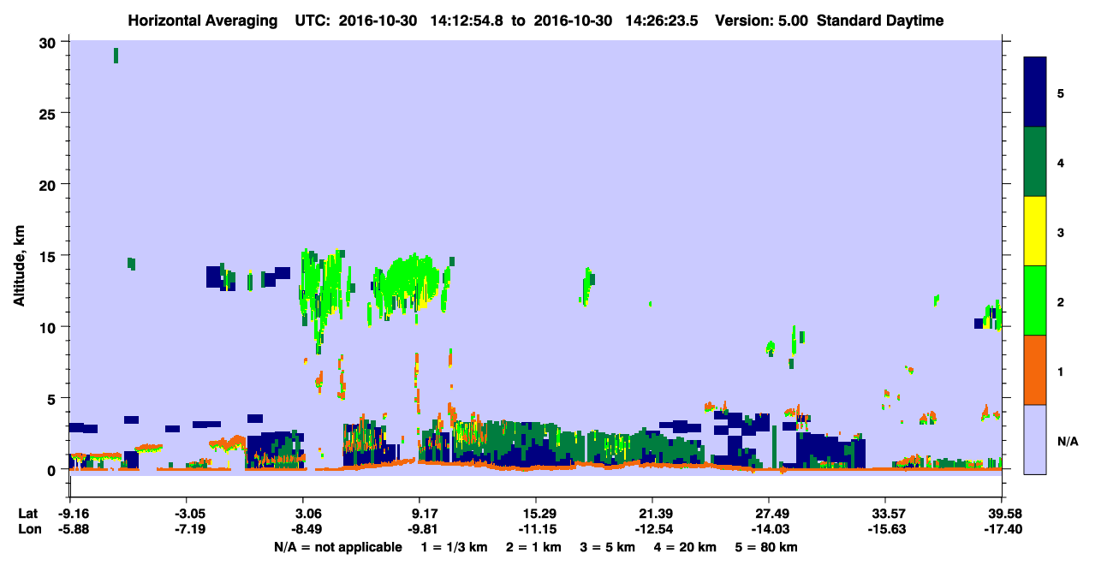
Task: Click the longitude value -9.81
Action: 424,529
